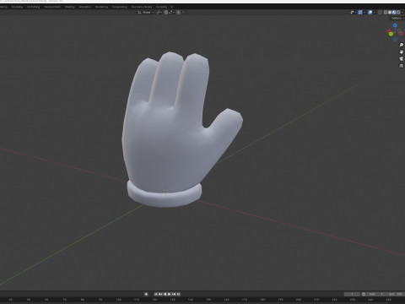Jump to the end frame
The width and height of the screenshot is (405, 304).
pyautogui.click(x=178, y=294)
